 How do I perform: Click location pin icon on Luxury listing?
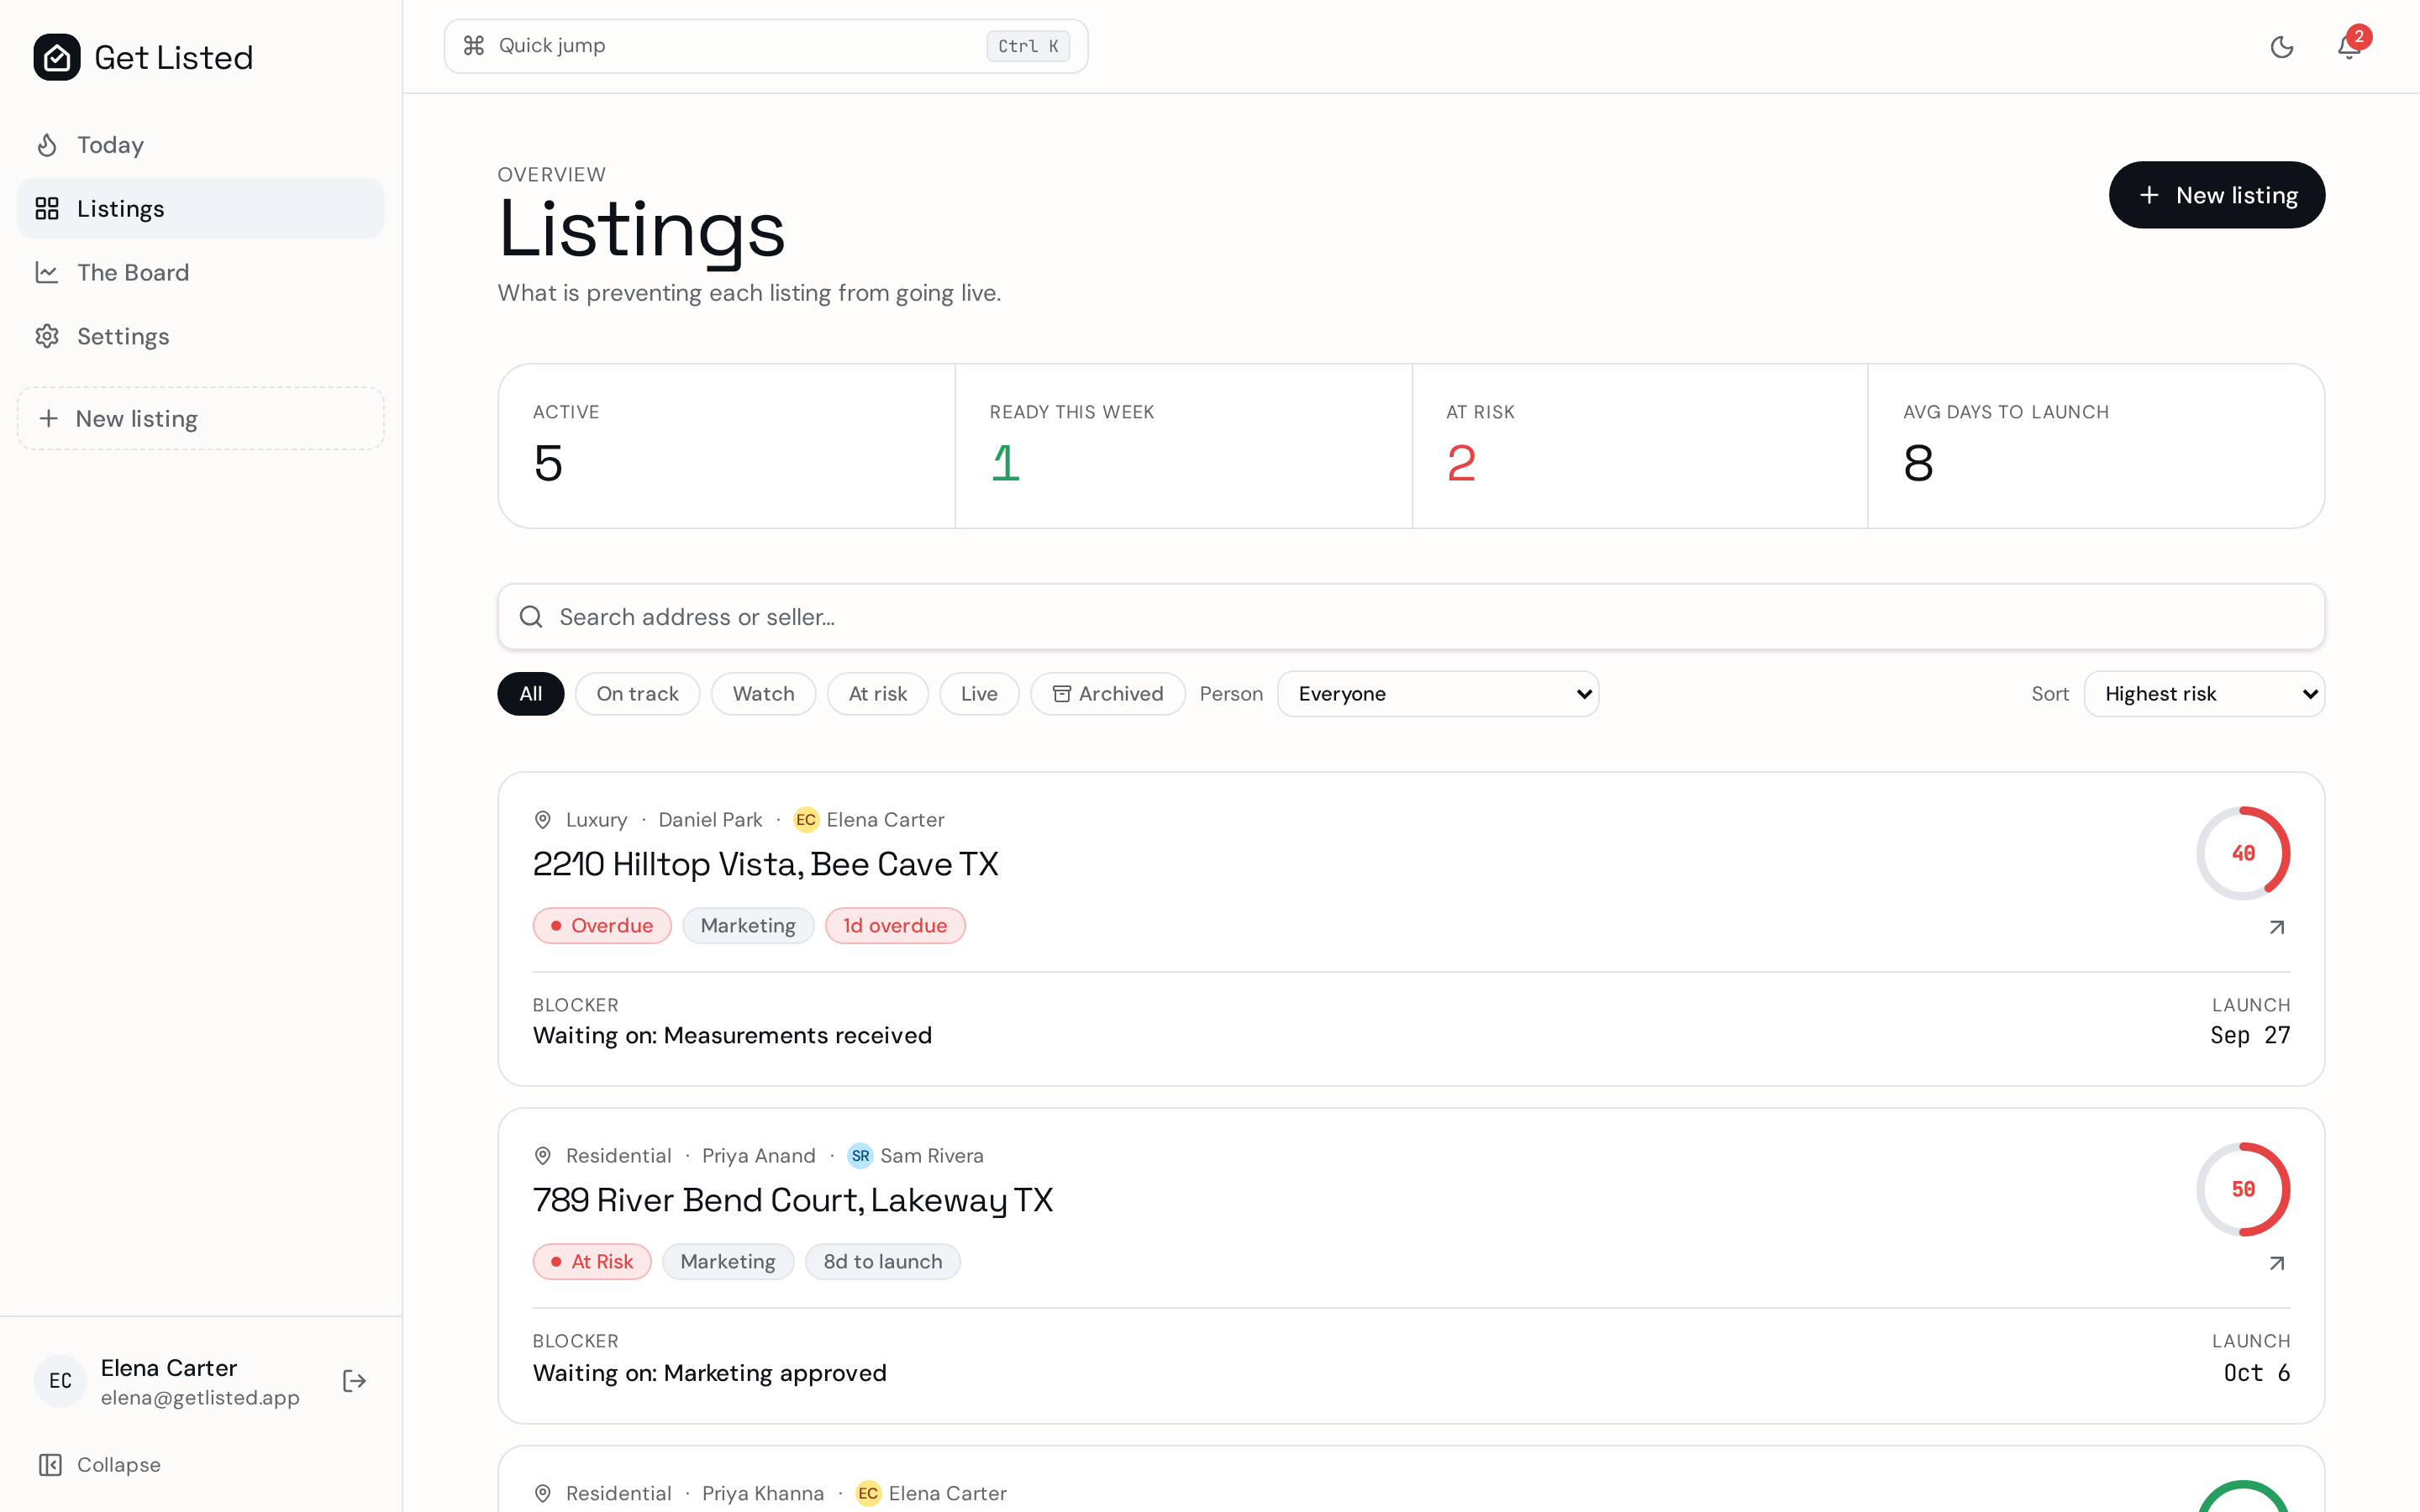[543, 820]
